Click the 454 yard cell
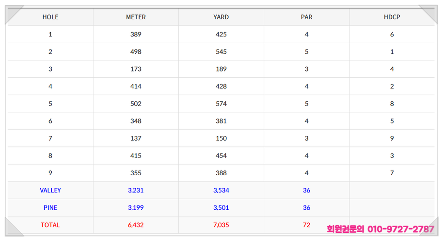Screen dimensions: 443x241 click(x=221, y=156)
